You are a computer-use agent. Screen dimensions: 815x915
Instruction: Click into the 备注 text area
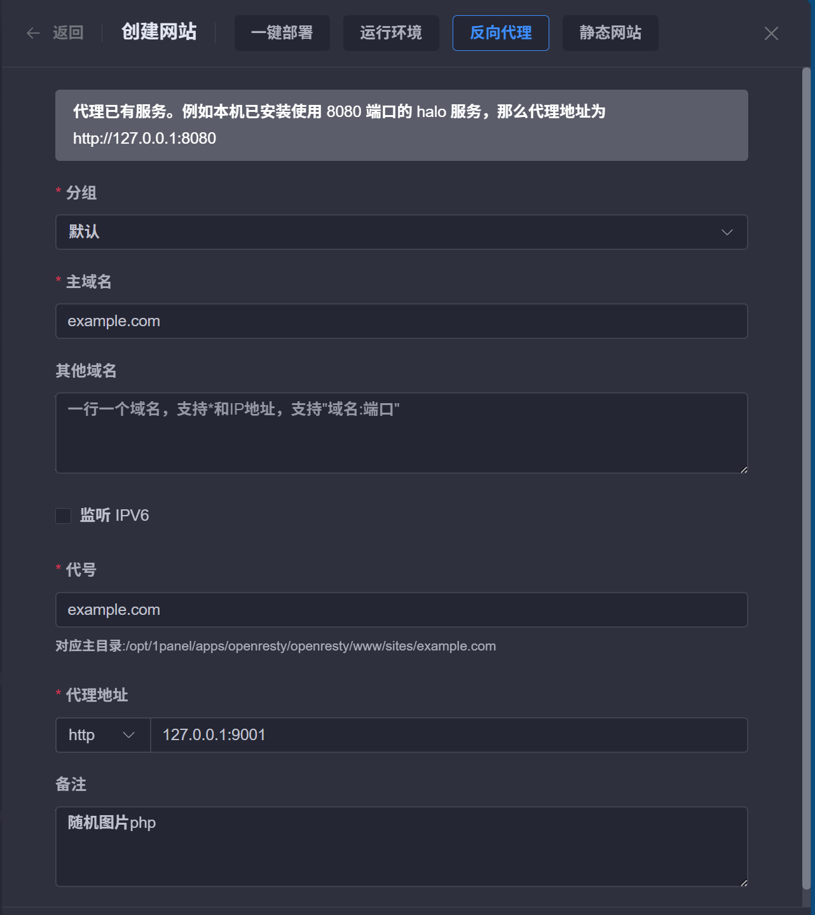401,852
